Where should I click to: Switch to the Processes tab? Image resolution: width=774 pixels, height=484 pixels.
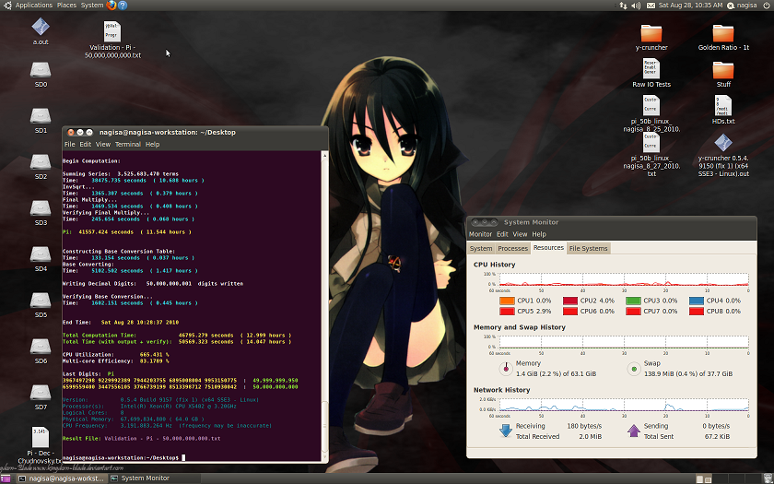[x=513, y=248]
